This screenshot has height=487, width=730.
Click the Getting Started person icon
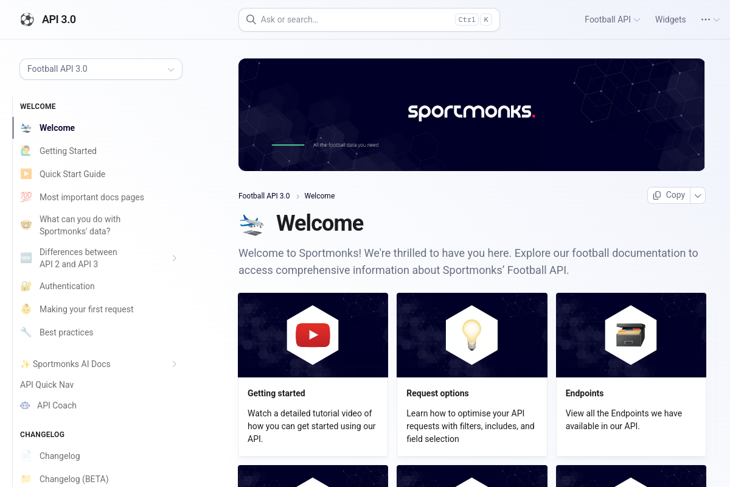[x=26, y=151]
